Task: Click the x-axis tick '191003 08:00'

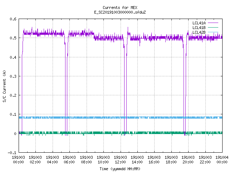Action: tap(86, 159)
